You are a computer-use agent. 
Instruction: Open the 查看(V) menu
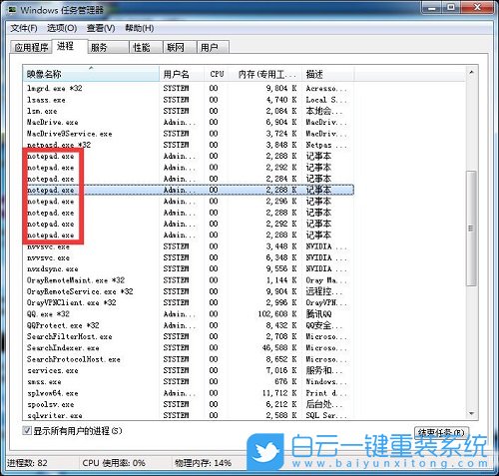[101, 28]
